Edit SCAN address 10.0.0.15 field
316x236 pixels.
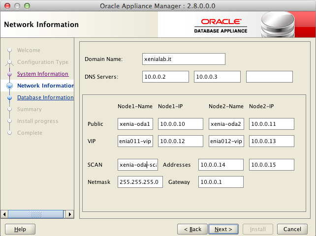[272, 165]
